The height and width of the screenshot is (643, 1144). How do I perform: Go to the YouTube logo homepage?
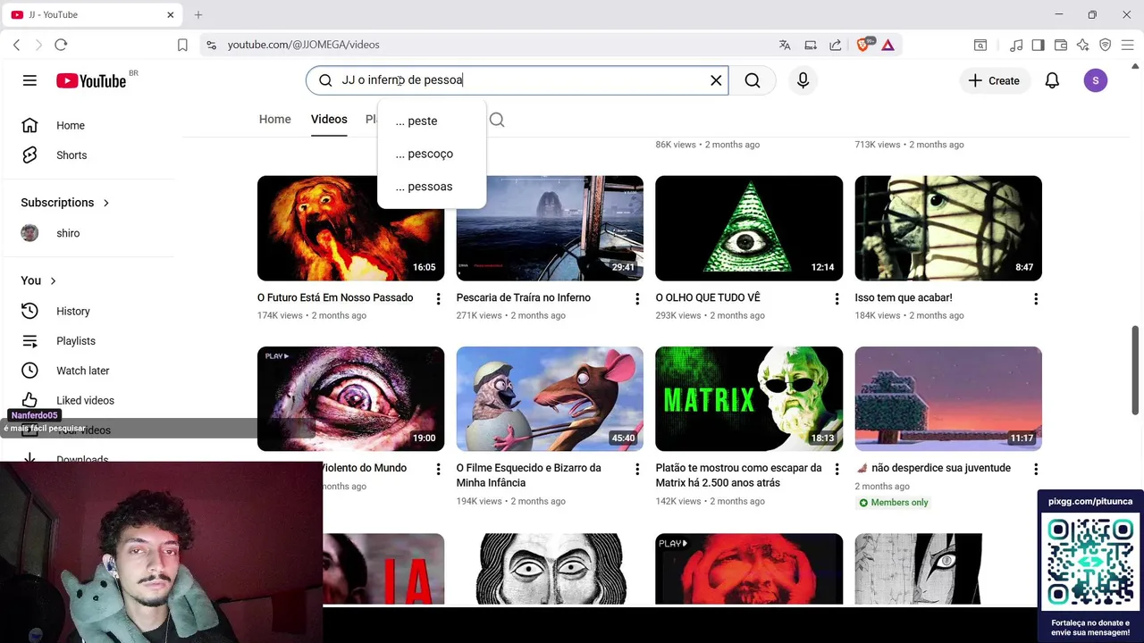point(91,81)
